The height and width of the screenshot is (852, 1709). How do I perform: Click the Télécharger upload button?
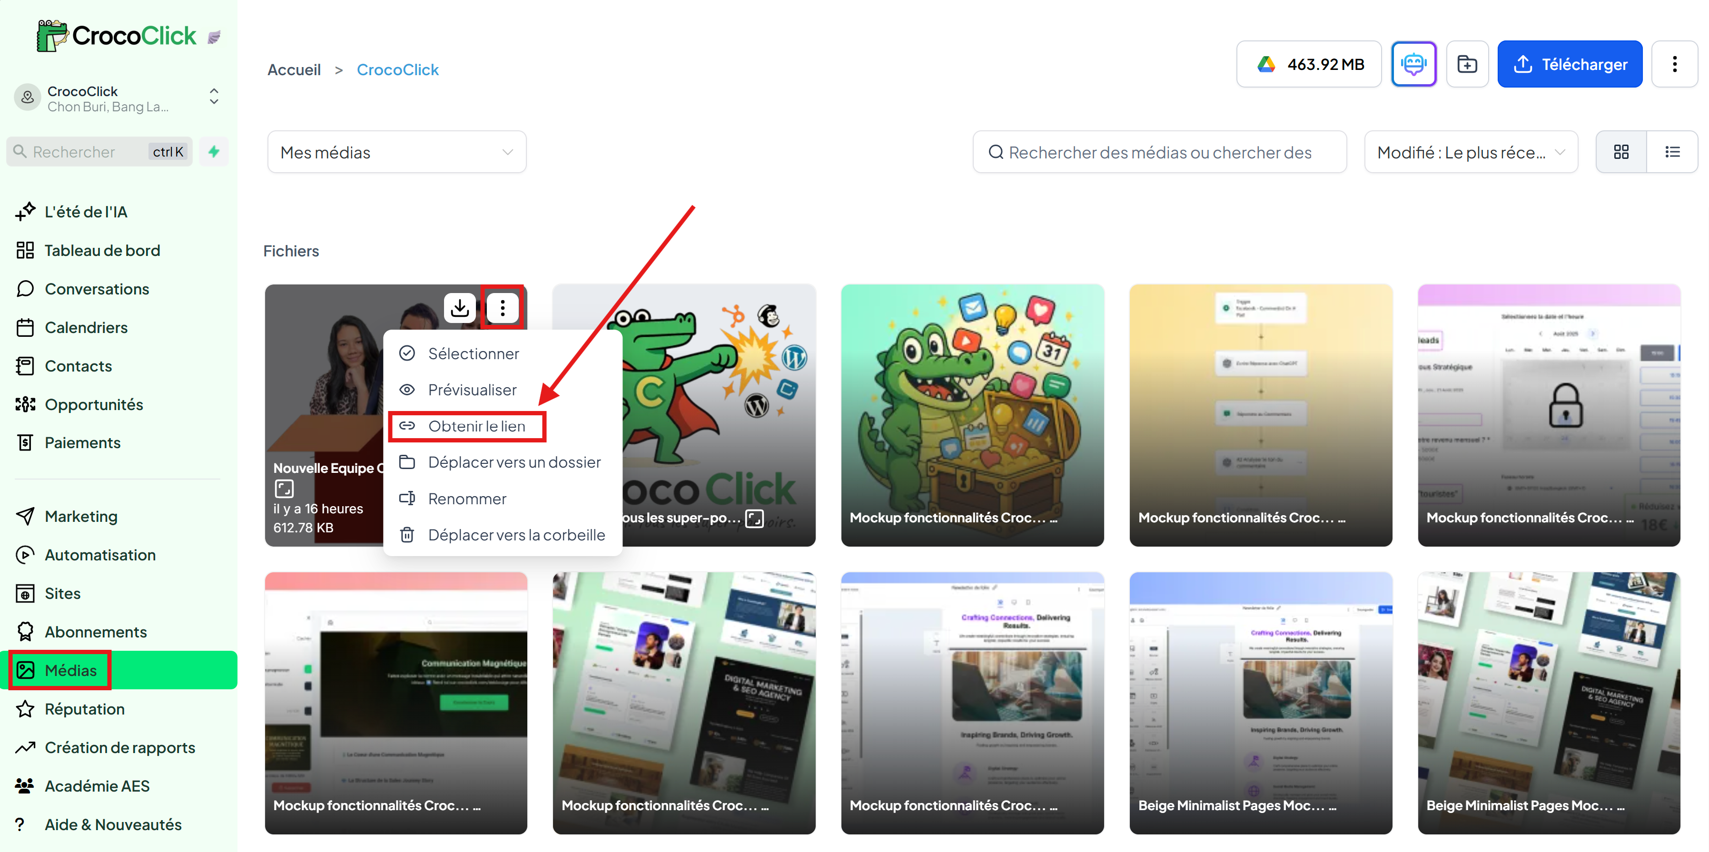(x=1569, y=64)
